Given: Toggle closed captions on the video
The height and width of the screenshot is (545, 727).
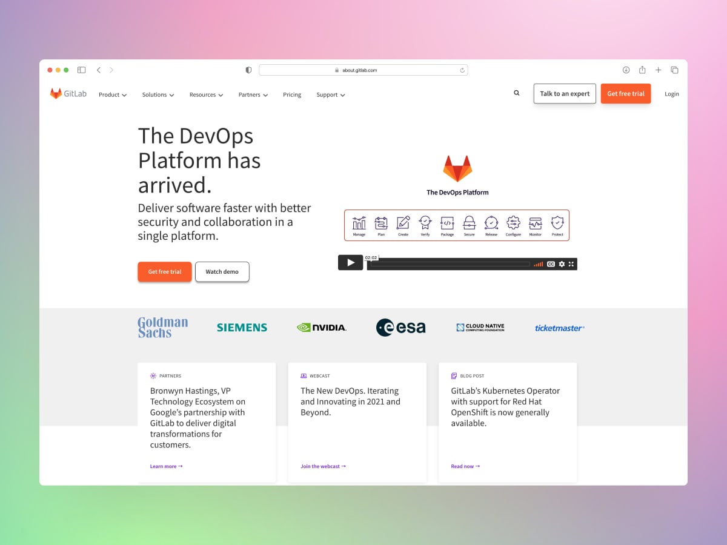Looking at the screenshot, I should [x=551, y=264].
